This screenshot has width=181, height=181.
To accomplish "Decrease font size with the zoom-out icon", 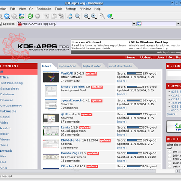I will [x=94, y=16].
